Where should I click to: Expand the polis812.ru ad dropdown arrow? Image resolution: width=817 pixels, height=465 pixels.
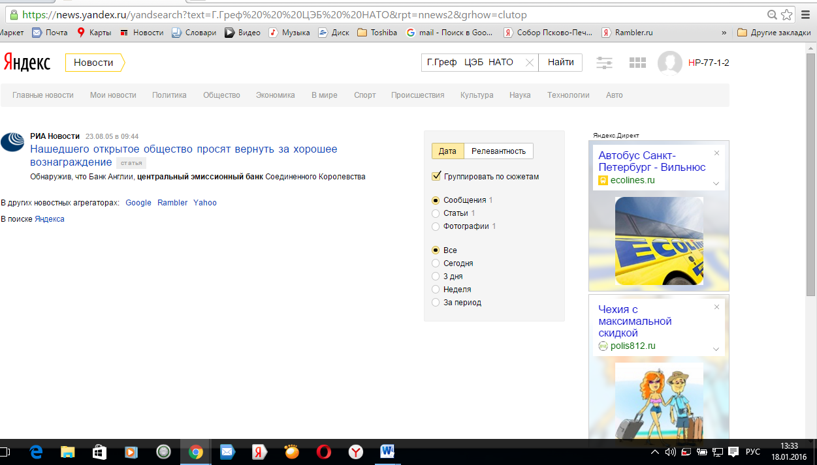[716, 349]
